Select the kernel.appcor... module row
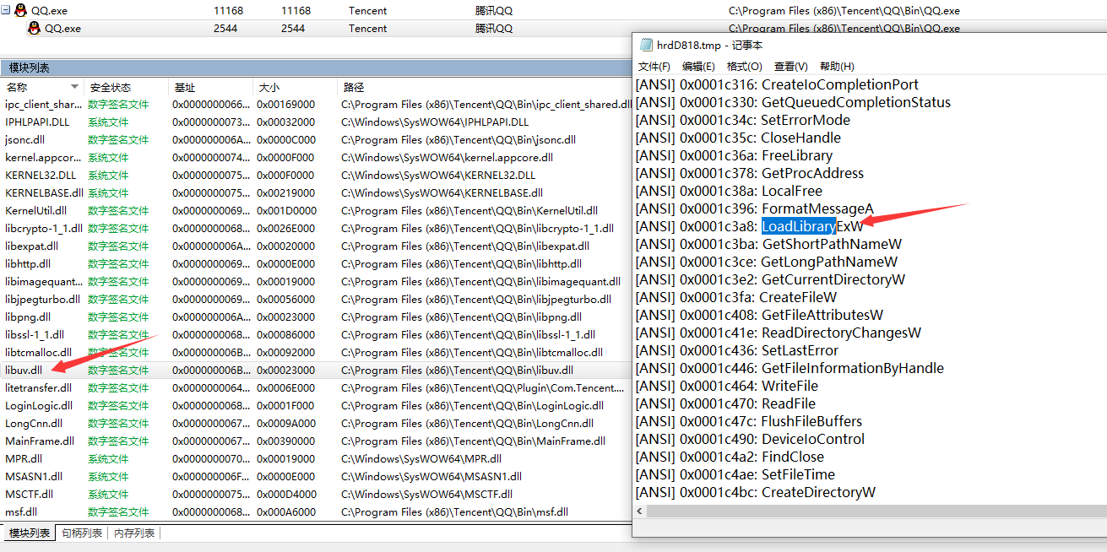The height and width of the screenshot is (552, 1107). point(316,158)
